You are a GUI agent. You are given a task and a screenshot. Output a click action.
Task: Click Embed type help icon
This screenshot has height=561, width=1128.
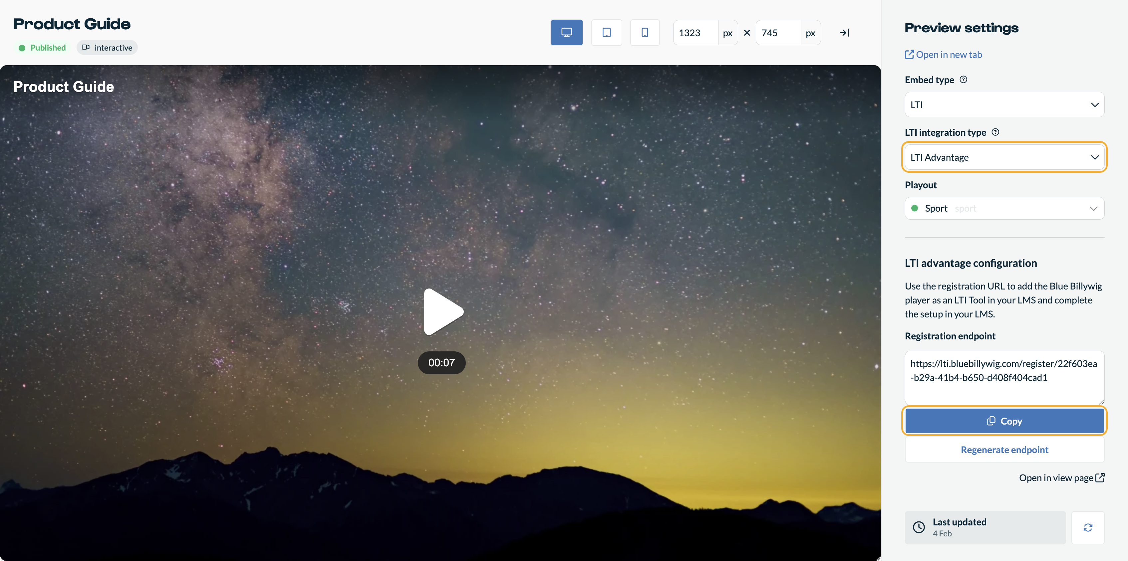tap(963, 80)
